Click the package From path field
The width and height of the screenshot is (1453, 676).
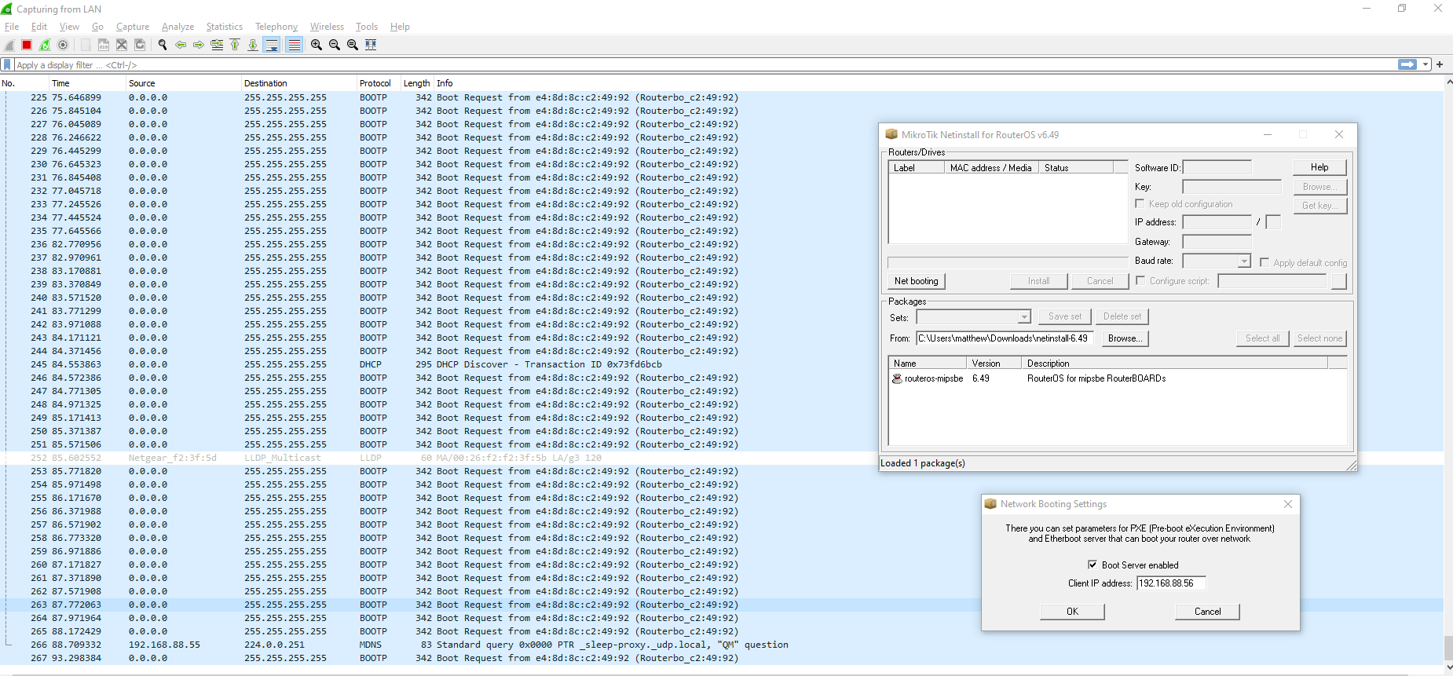[1005, 338]
